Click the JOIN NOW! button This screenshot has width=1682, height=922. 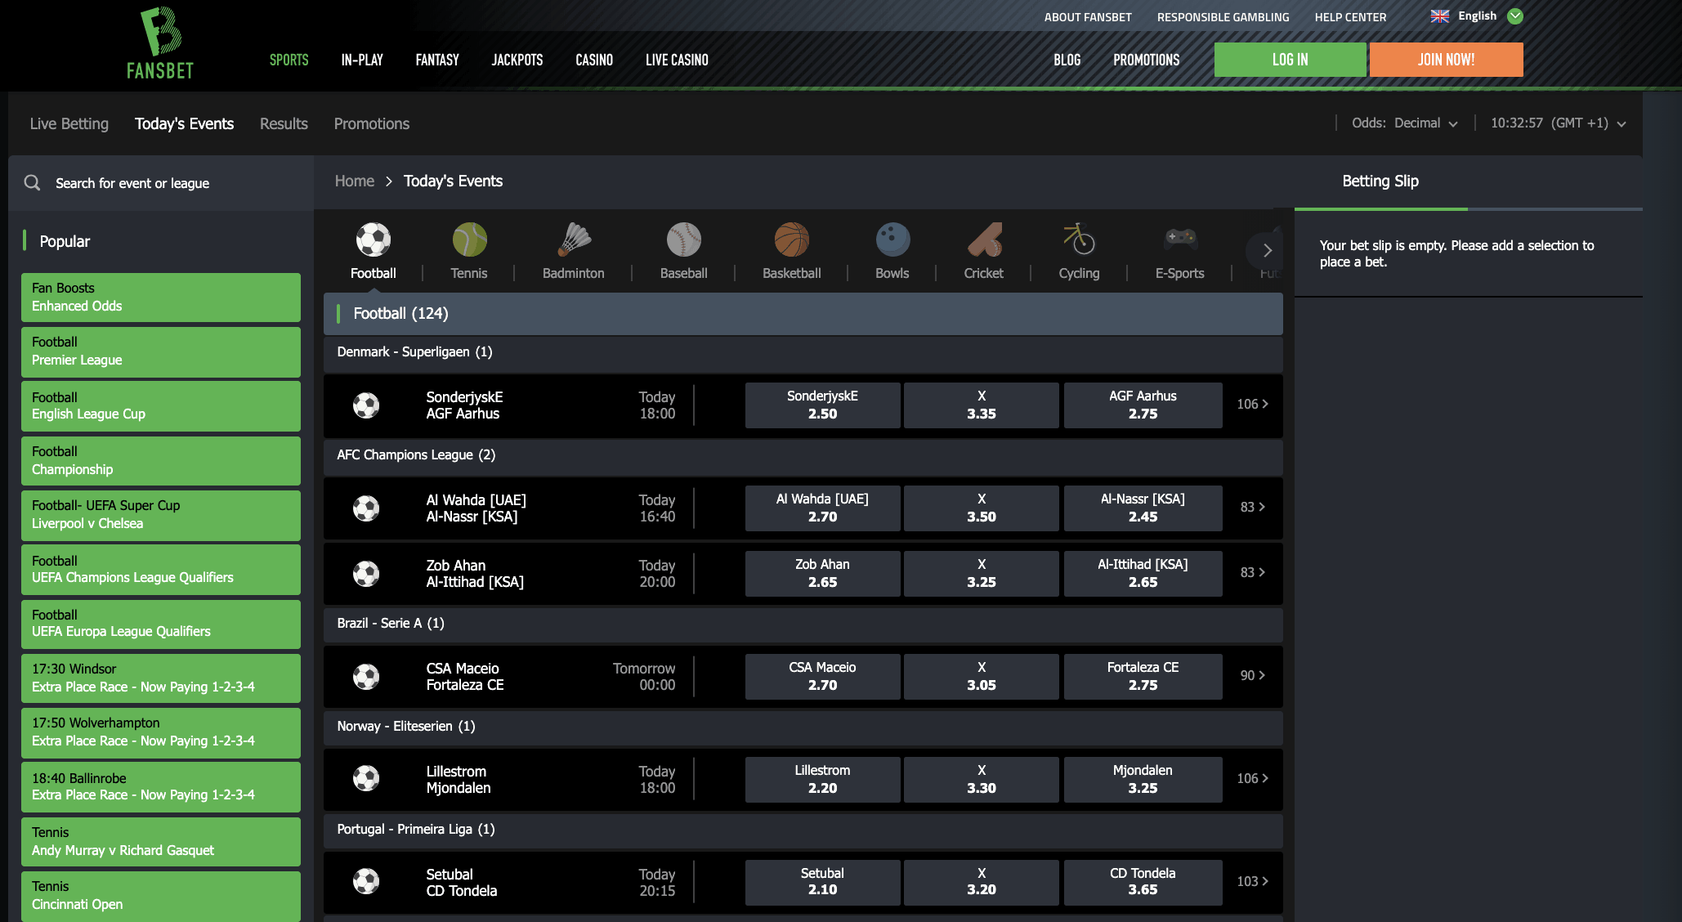[1447, 60]
